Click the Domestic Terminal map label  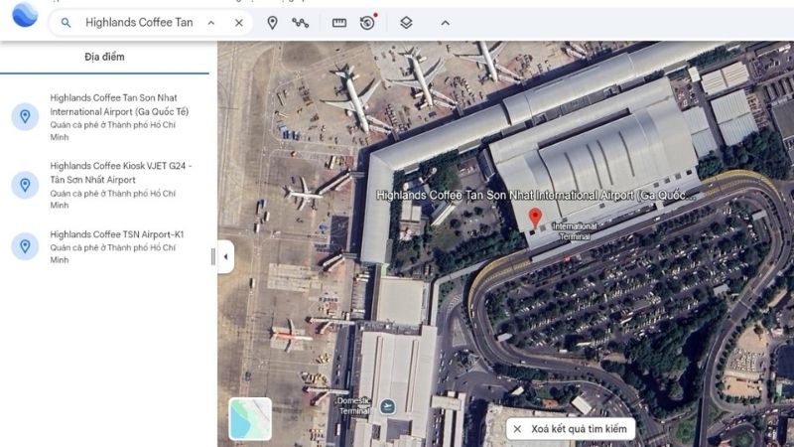[354, 406]
